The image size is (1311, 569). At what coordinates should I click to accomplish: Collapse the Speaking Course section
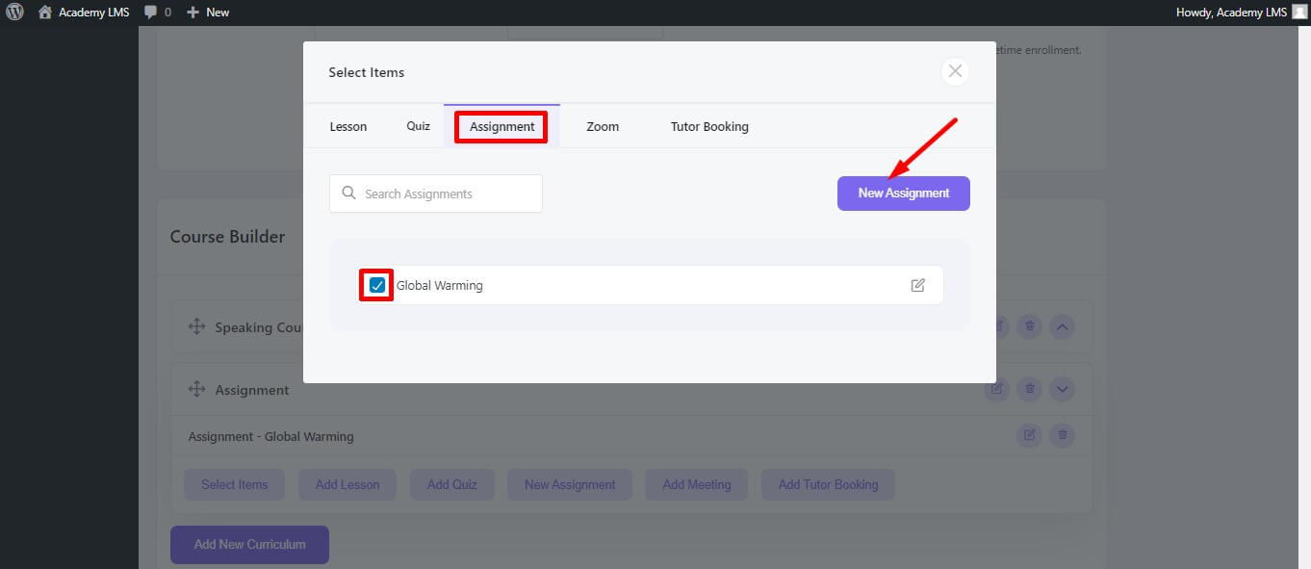(x=1062, y=326)
